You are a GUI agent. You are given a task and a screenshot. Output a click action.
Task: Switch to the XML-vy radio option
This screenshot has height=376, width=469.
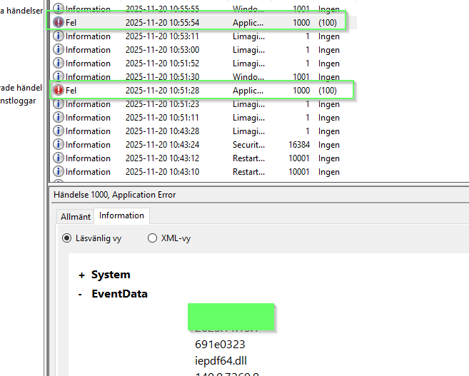click(x=152, y=238)
